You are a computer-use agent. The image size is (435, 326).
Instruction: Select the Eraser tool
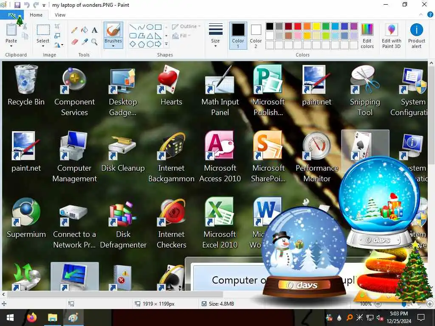pos(74,42)
